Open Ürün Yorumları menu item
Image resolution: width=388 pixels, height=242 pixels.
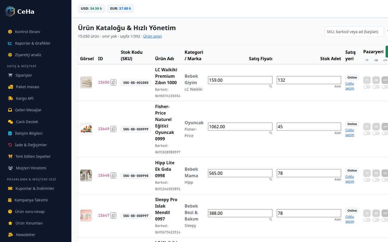point(35,223)
